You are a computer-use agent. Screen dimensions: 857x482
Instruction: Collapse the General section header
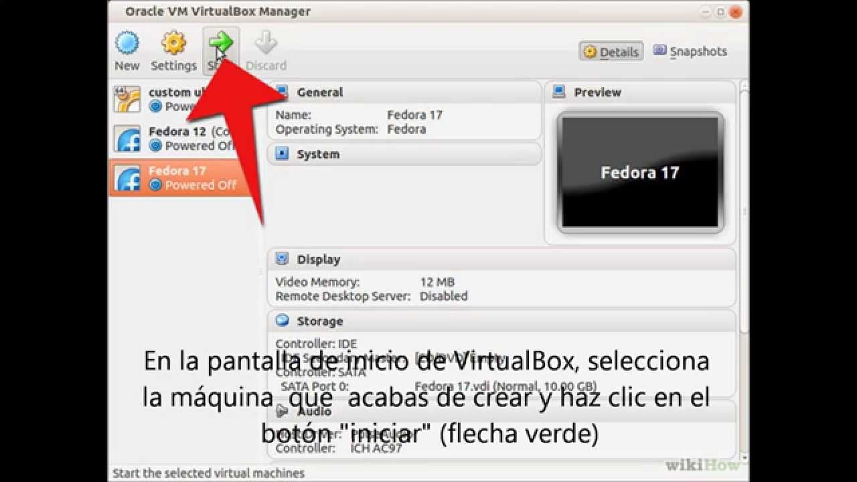(321, 92)
